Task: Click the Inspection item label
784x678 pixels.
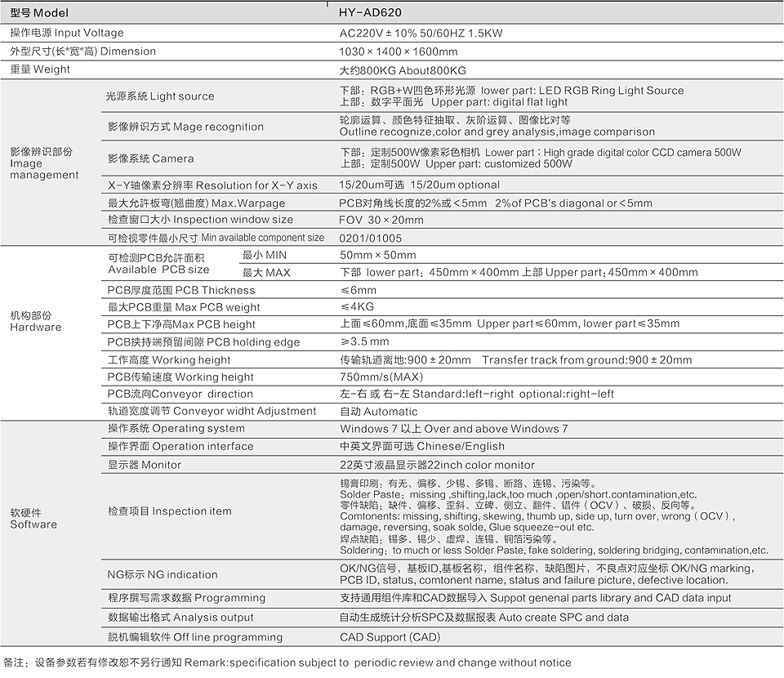Action: (170, 512)
